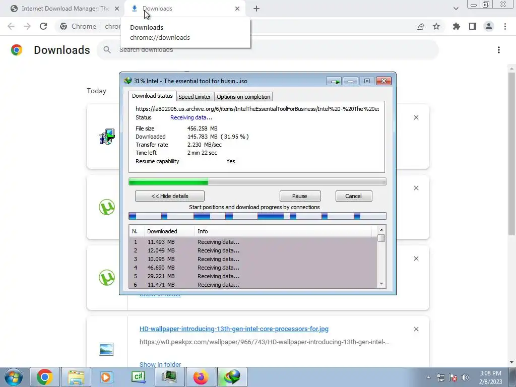Click the Hide details button

[170, 196]
